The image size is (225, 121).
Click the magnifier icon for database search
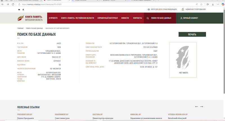tap(148, 18)
